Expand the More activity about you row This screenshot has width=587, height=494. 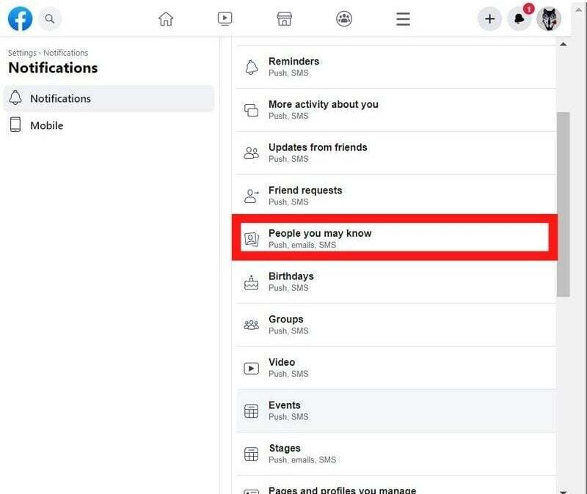pyautogui.click(x=396, y=110)
